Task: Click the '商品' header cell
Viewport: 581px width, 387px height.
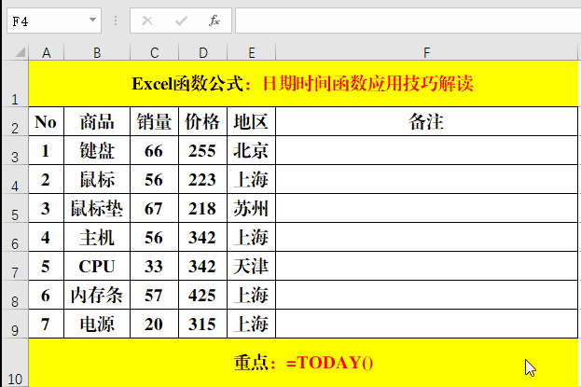Action: [97, 121]
